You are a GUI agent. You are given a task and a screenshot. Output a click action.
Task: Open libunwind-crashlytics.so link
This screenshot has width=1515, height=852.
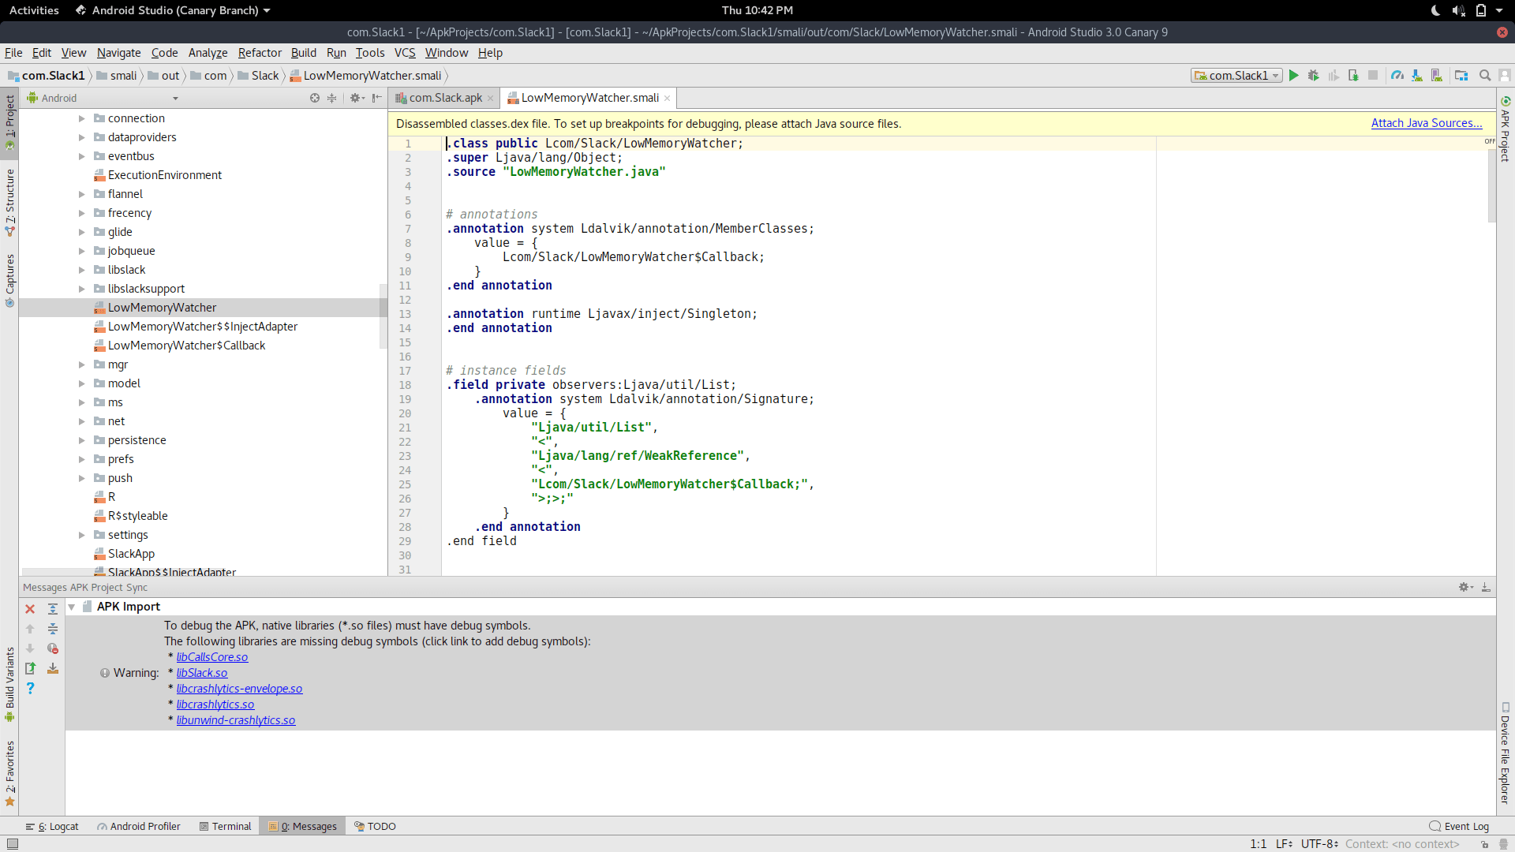click(235, 720)
